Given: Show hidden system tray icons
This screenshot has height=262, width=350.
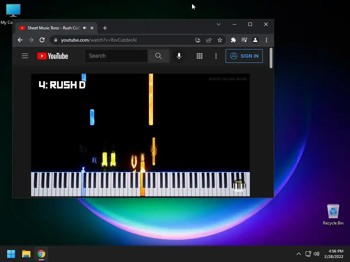Looking at the screenshot, I should pos(299,254).
